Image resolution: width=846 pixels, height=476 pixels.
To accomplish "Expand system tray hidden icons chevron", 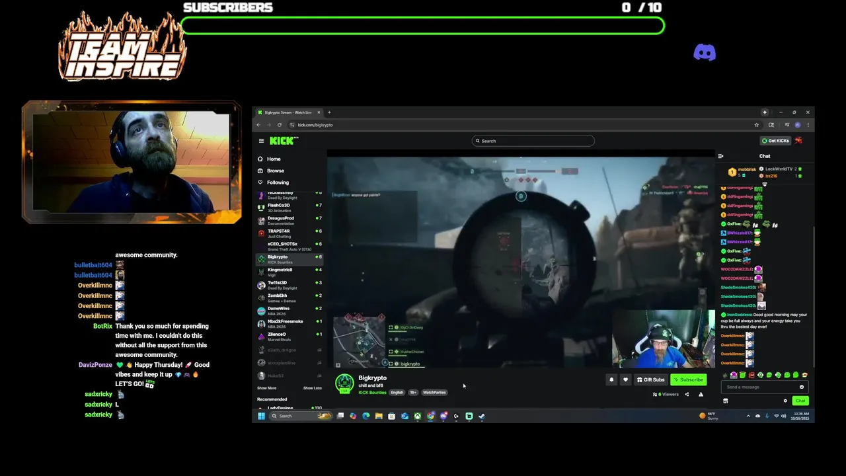I will 748,416.
